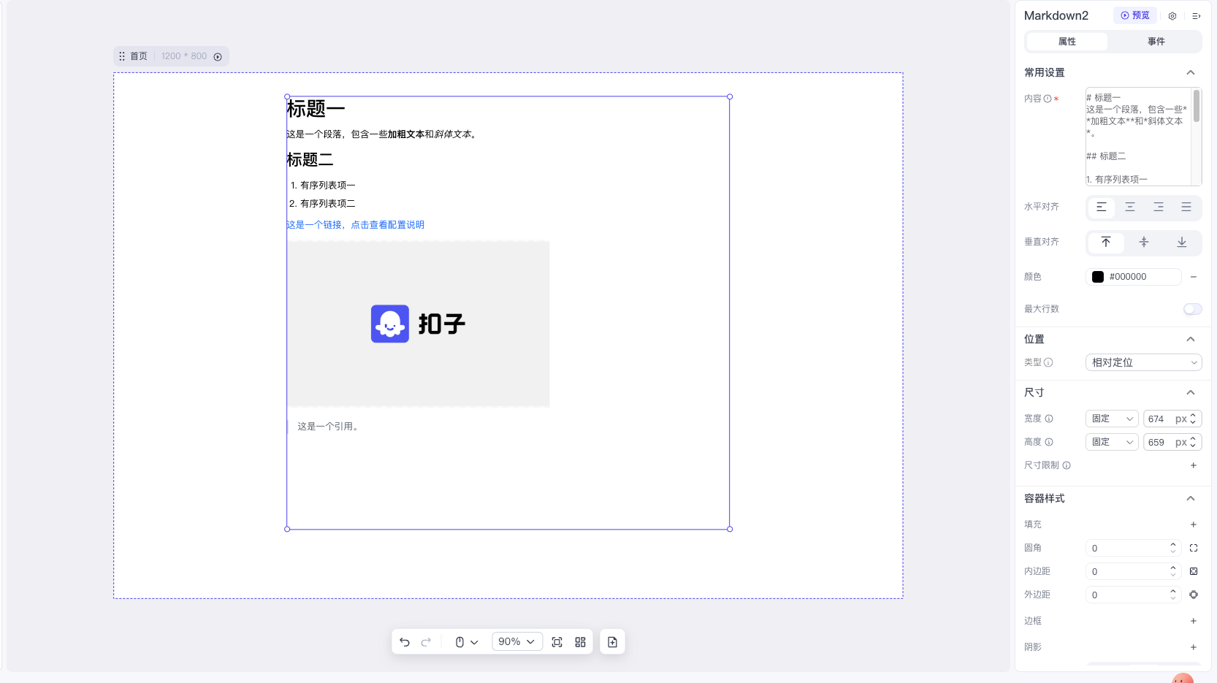Select the fit-to-screen icon in bottom toolbar

[557, 641]
